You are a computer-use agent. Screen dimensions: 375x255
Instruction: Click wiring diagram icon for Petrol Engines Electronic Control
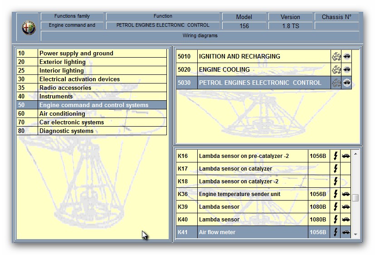[336, 83]
